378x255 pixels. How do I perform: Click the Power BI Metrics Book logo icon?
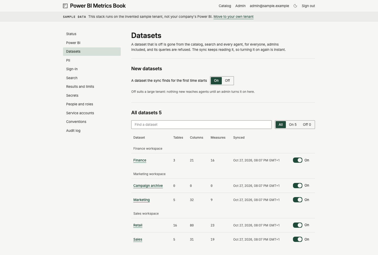65,6
